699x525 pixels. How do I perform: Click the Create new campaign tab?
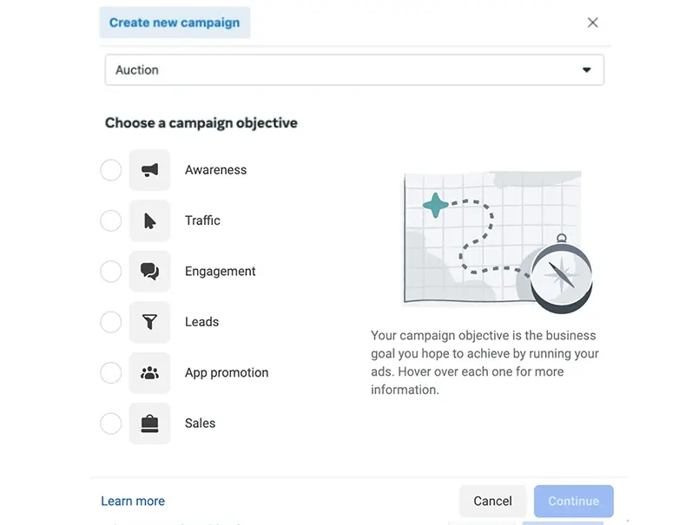(x=174, y=22)
